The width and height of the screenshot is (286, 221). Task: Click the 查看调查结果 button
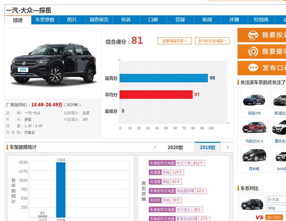tap(174, 41)
